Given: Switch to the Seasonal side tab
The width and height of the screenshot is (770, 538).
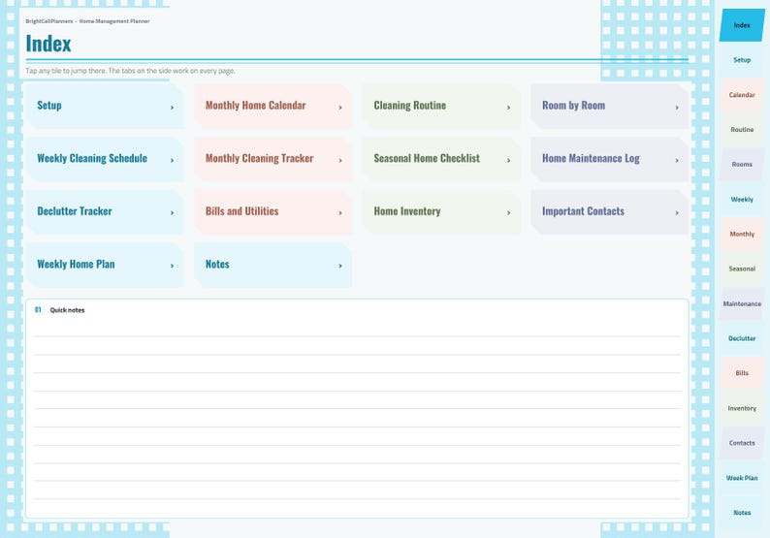Looking at the screenshot, I should (742, 269).
